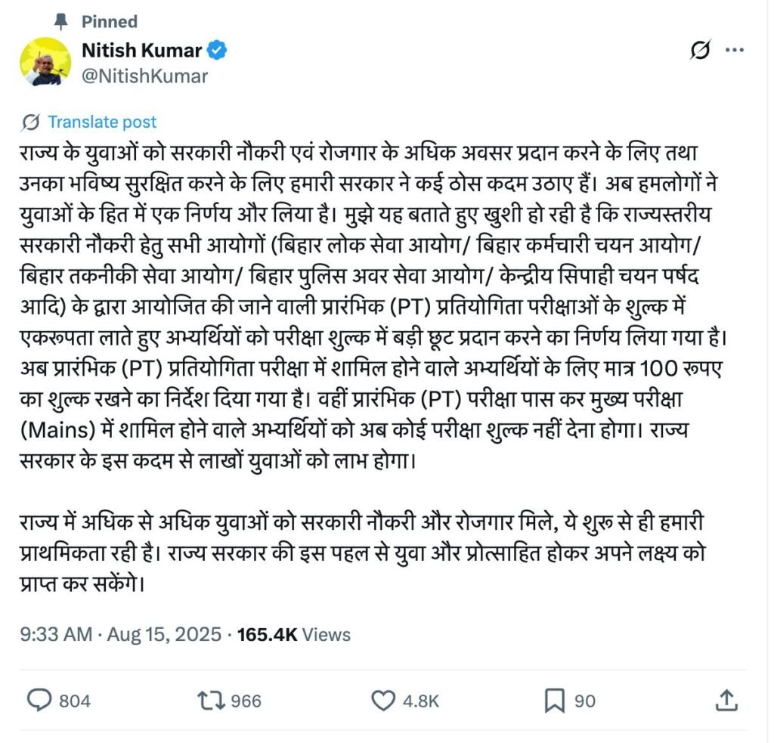Open Nitish Kumar's profile picture
Screen dimensions: 774x743
click(x=45, y=62)
